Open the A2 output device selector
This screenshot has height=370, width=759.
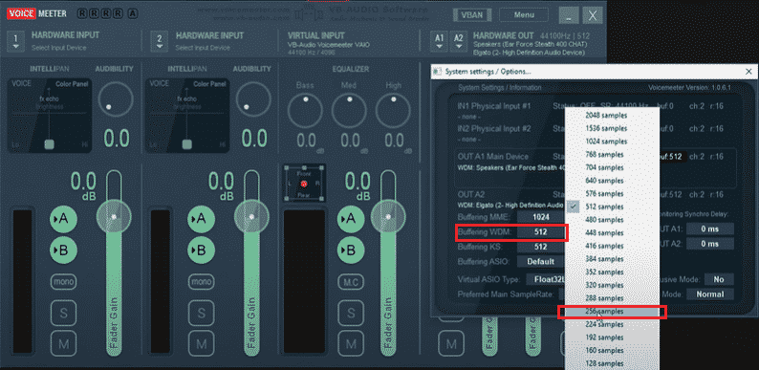458,42
